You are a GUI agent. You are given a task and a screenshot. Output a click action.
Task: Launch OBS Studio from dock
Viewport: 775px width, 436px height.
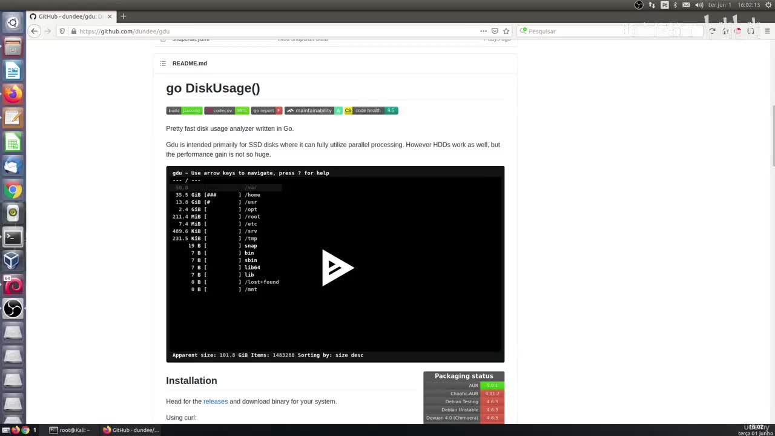pos(13,308)
